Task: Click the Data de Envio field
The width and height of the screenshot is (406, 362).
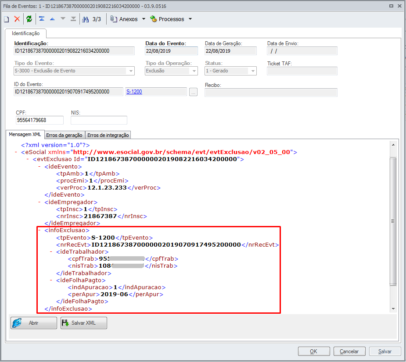Action: pos(302,51)
